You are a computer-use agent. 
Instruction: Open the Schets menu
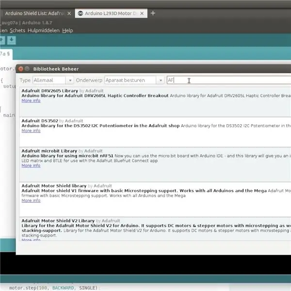17,31
